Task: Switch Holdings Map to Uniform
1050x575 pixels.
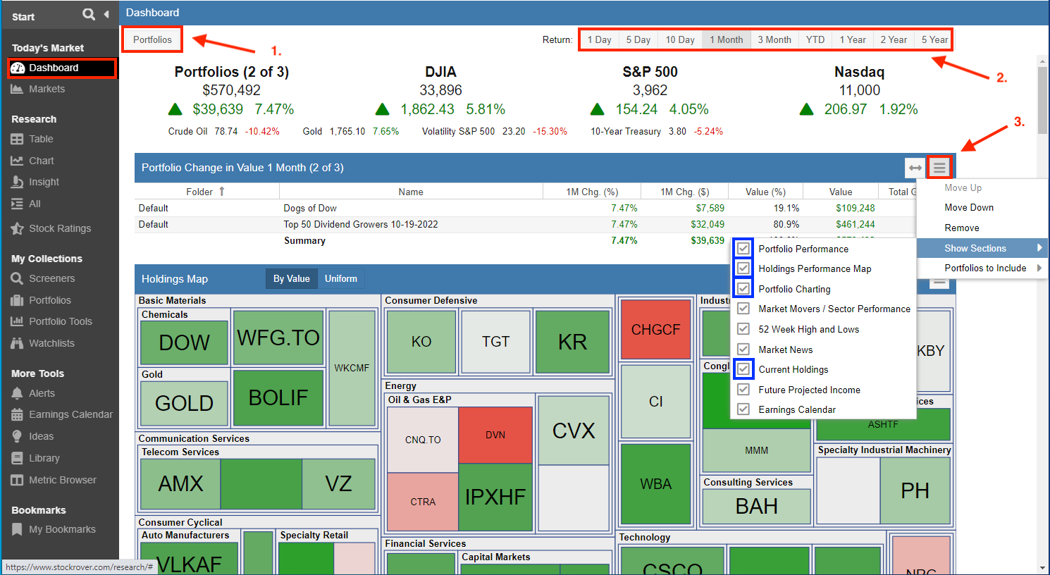Action: [341, 278]
